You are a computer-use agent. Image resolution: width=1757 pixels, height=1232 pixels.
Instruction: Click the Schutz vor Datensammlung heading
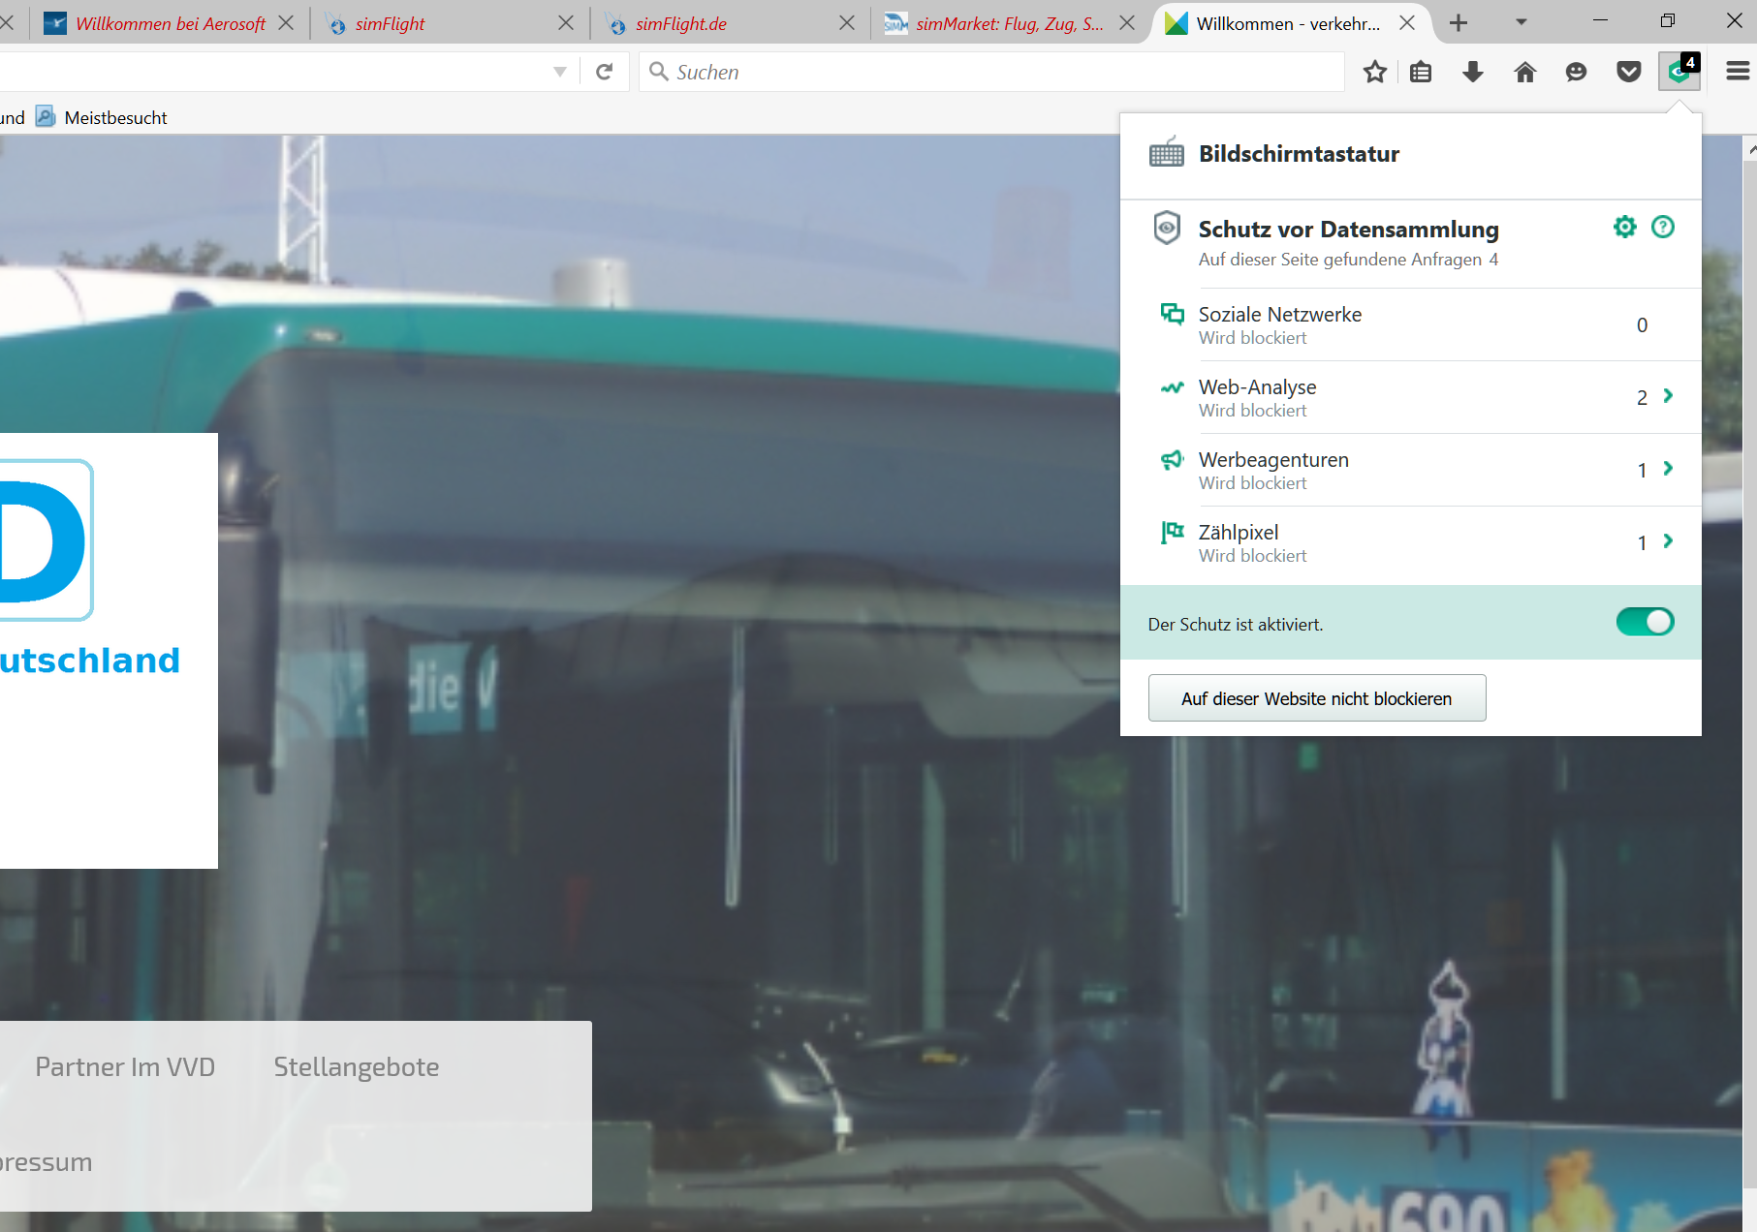tap(1349, 229)
